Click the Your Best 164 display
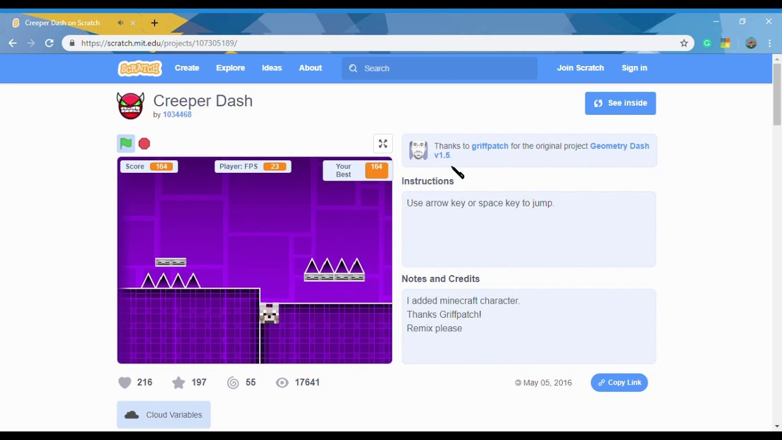The image size is (782, 440). pos(357,170)
